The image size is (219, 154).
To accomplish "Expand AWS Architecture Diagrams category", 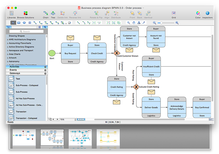I will point(8,40).
